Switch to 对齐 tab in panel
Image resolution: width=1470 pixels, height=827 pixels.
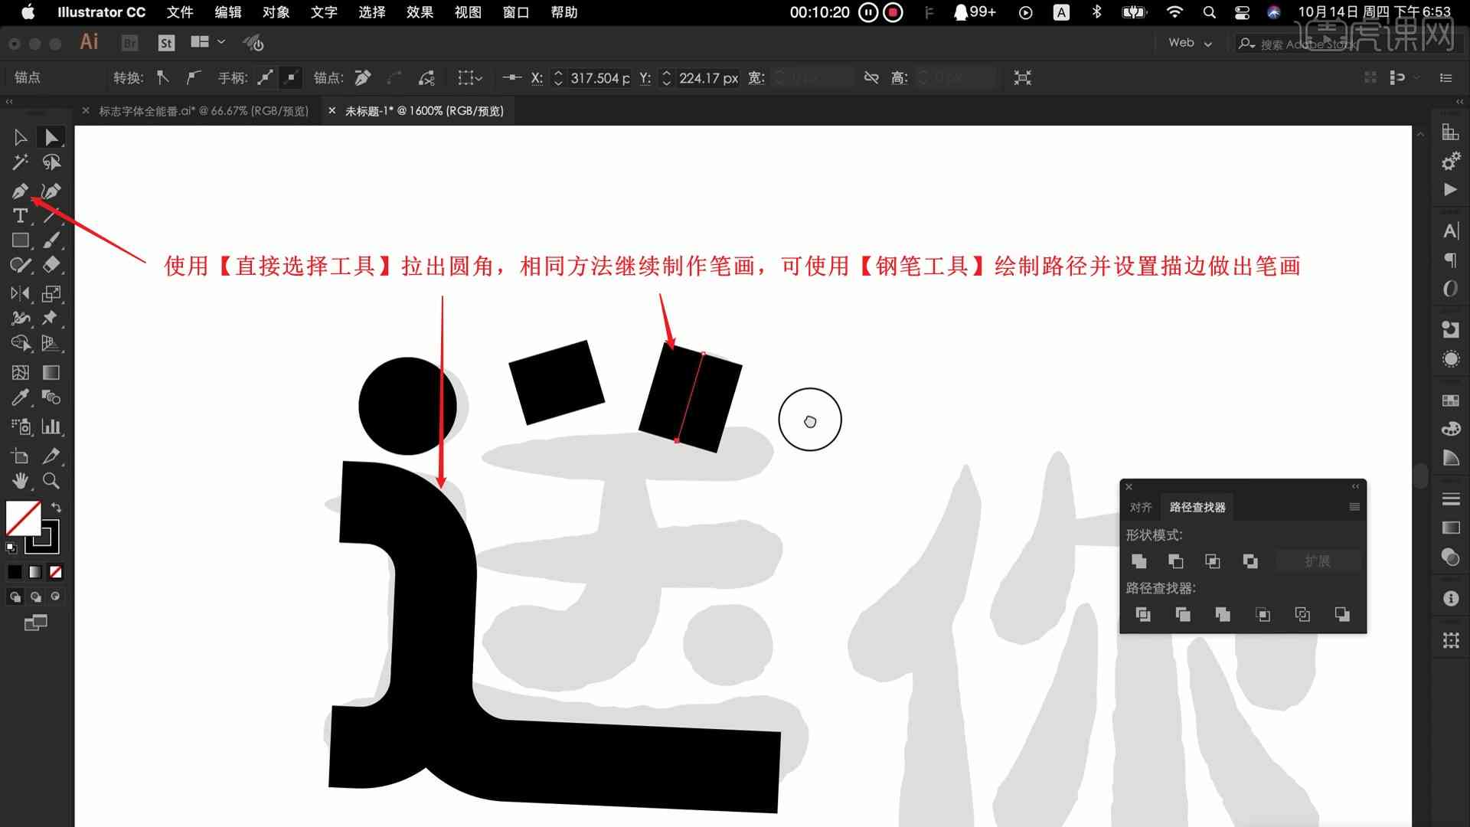(1142, 507)
